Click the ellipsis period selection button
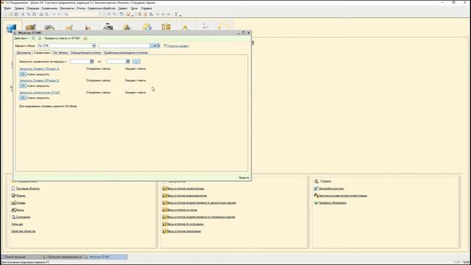This screenshot has height=265, width=471. pos(136,61)
